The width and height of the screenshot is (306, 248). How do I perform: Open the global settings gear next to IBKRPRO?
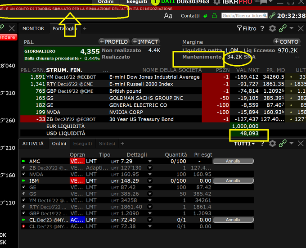pyautogui.click(x=216, y=2)
